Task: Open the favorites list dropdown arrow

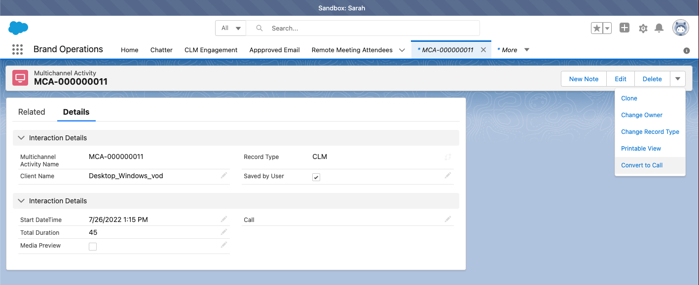Action: [x=607, y=29]
